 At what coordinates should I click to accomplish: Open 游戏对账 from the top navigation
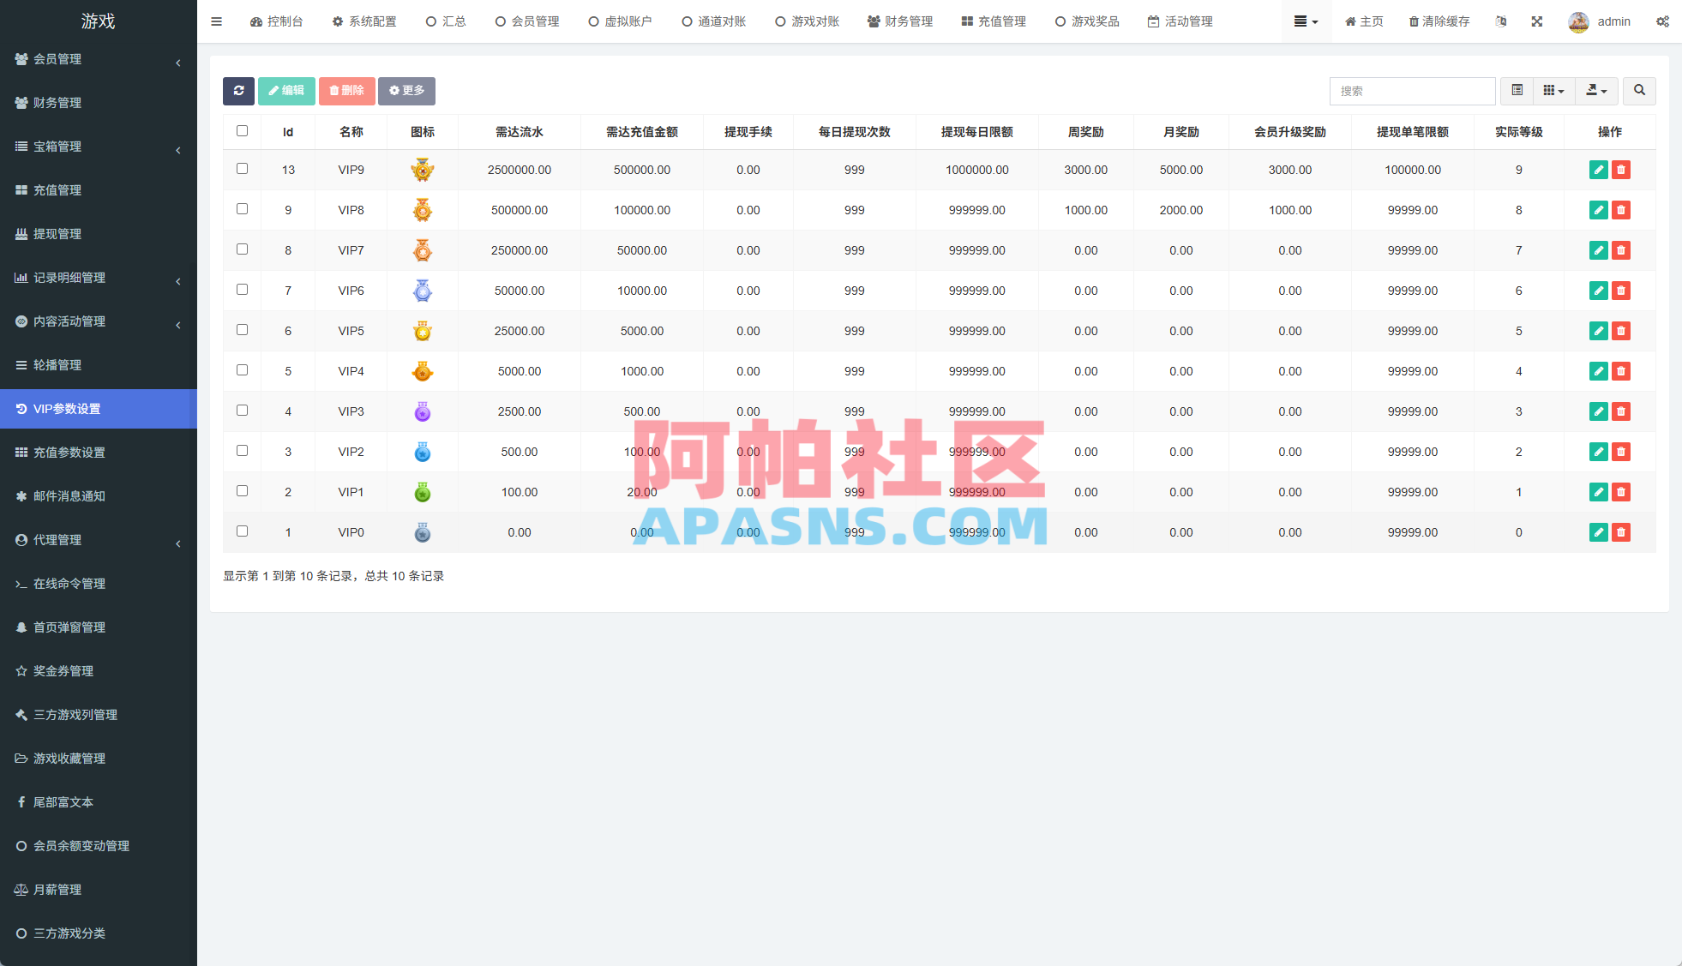tap(807, 21)
